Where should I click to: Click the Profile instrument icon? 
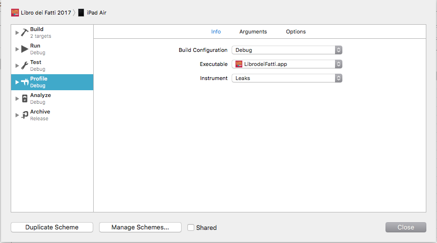[25, 82]
